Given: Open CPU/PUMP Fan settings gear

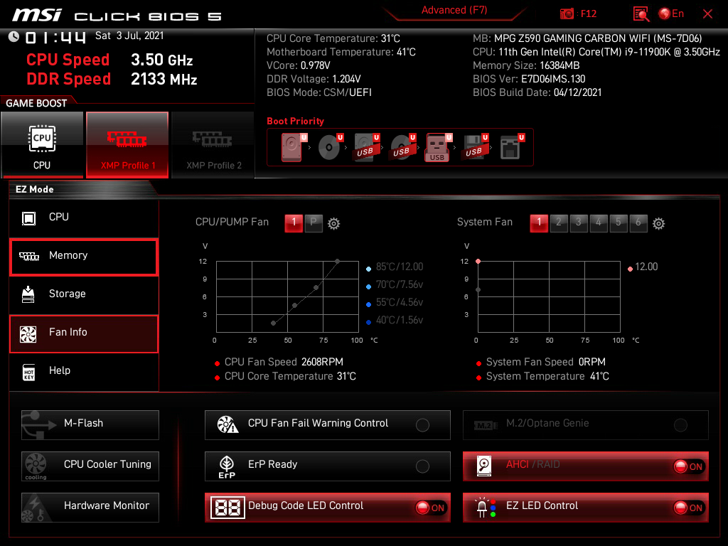Looking at the screenshot, I should tap(333, 224).
